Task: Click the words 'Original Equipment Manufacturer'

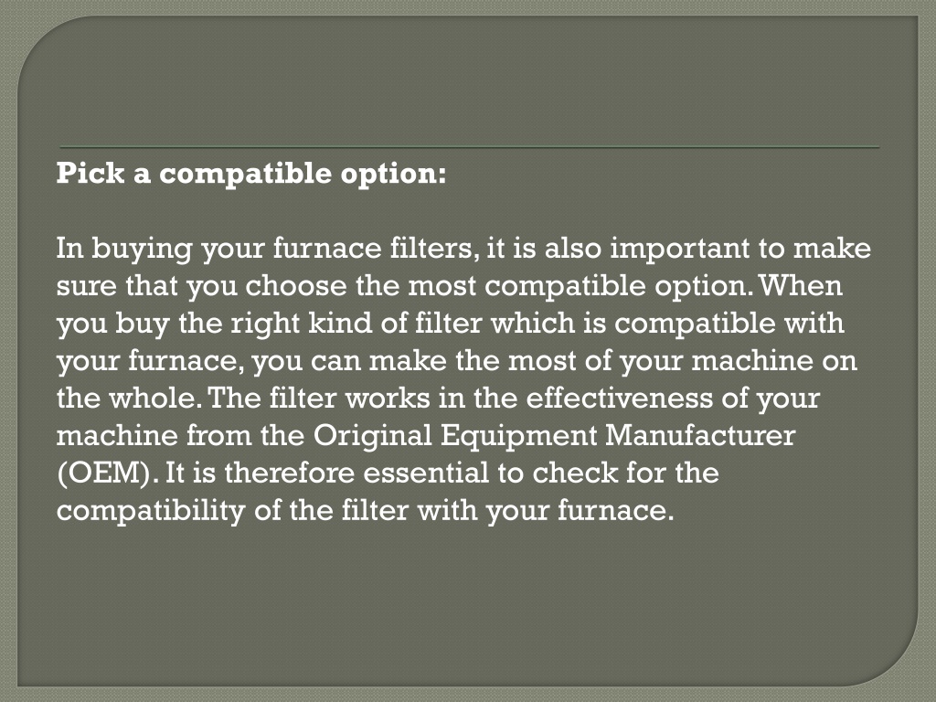Action: point(555,436)
